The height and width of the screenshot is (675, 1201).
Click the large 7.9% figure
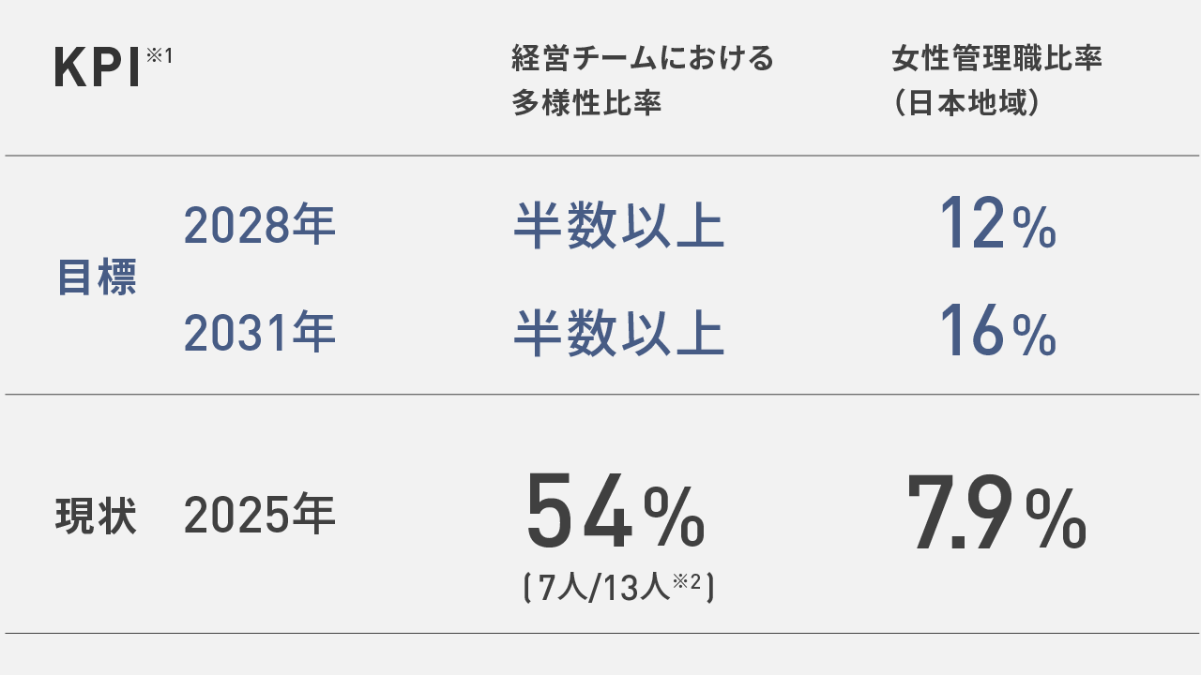pos(996,512)
